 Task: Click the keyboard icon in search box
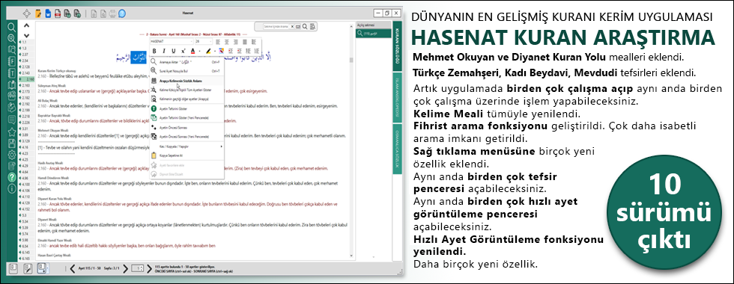(298, 27)
